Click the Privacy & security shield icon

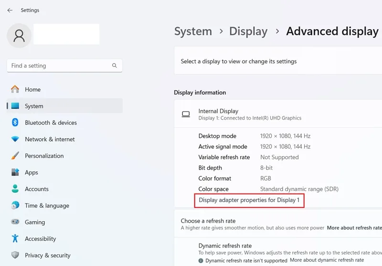(15, 255)
